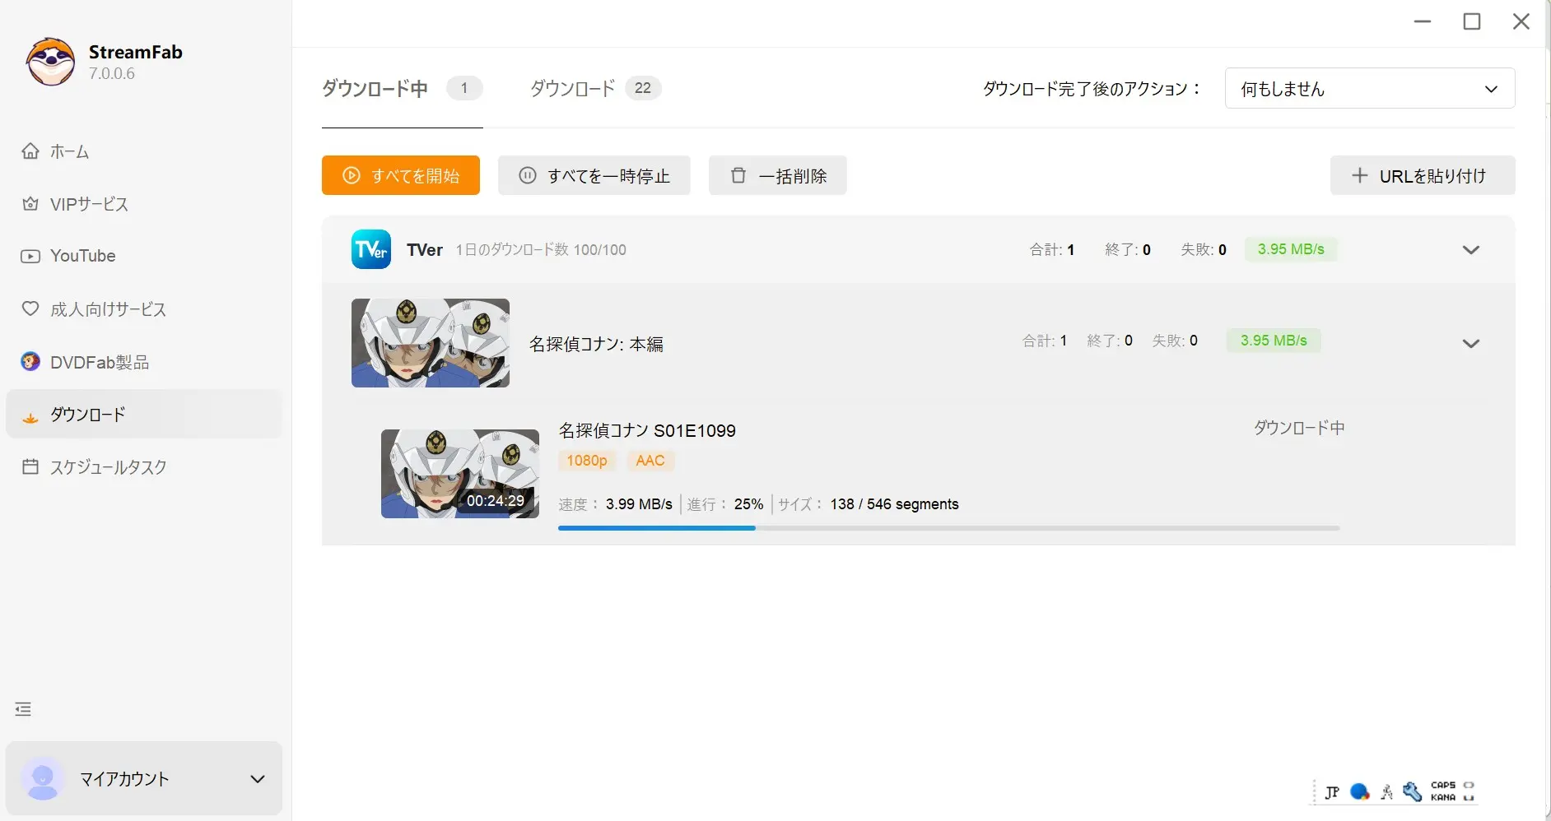Click the TVer service logo

coord(371,249)
